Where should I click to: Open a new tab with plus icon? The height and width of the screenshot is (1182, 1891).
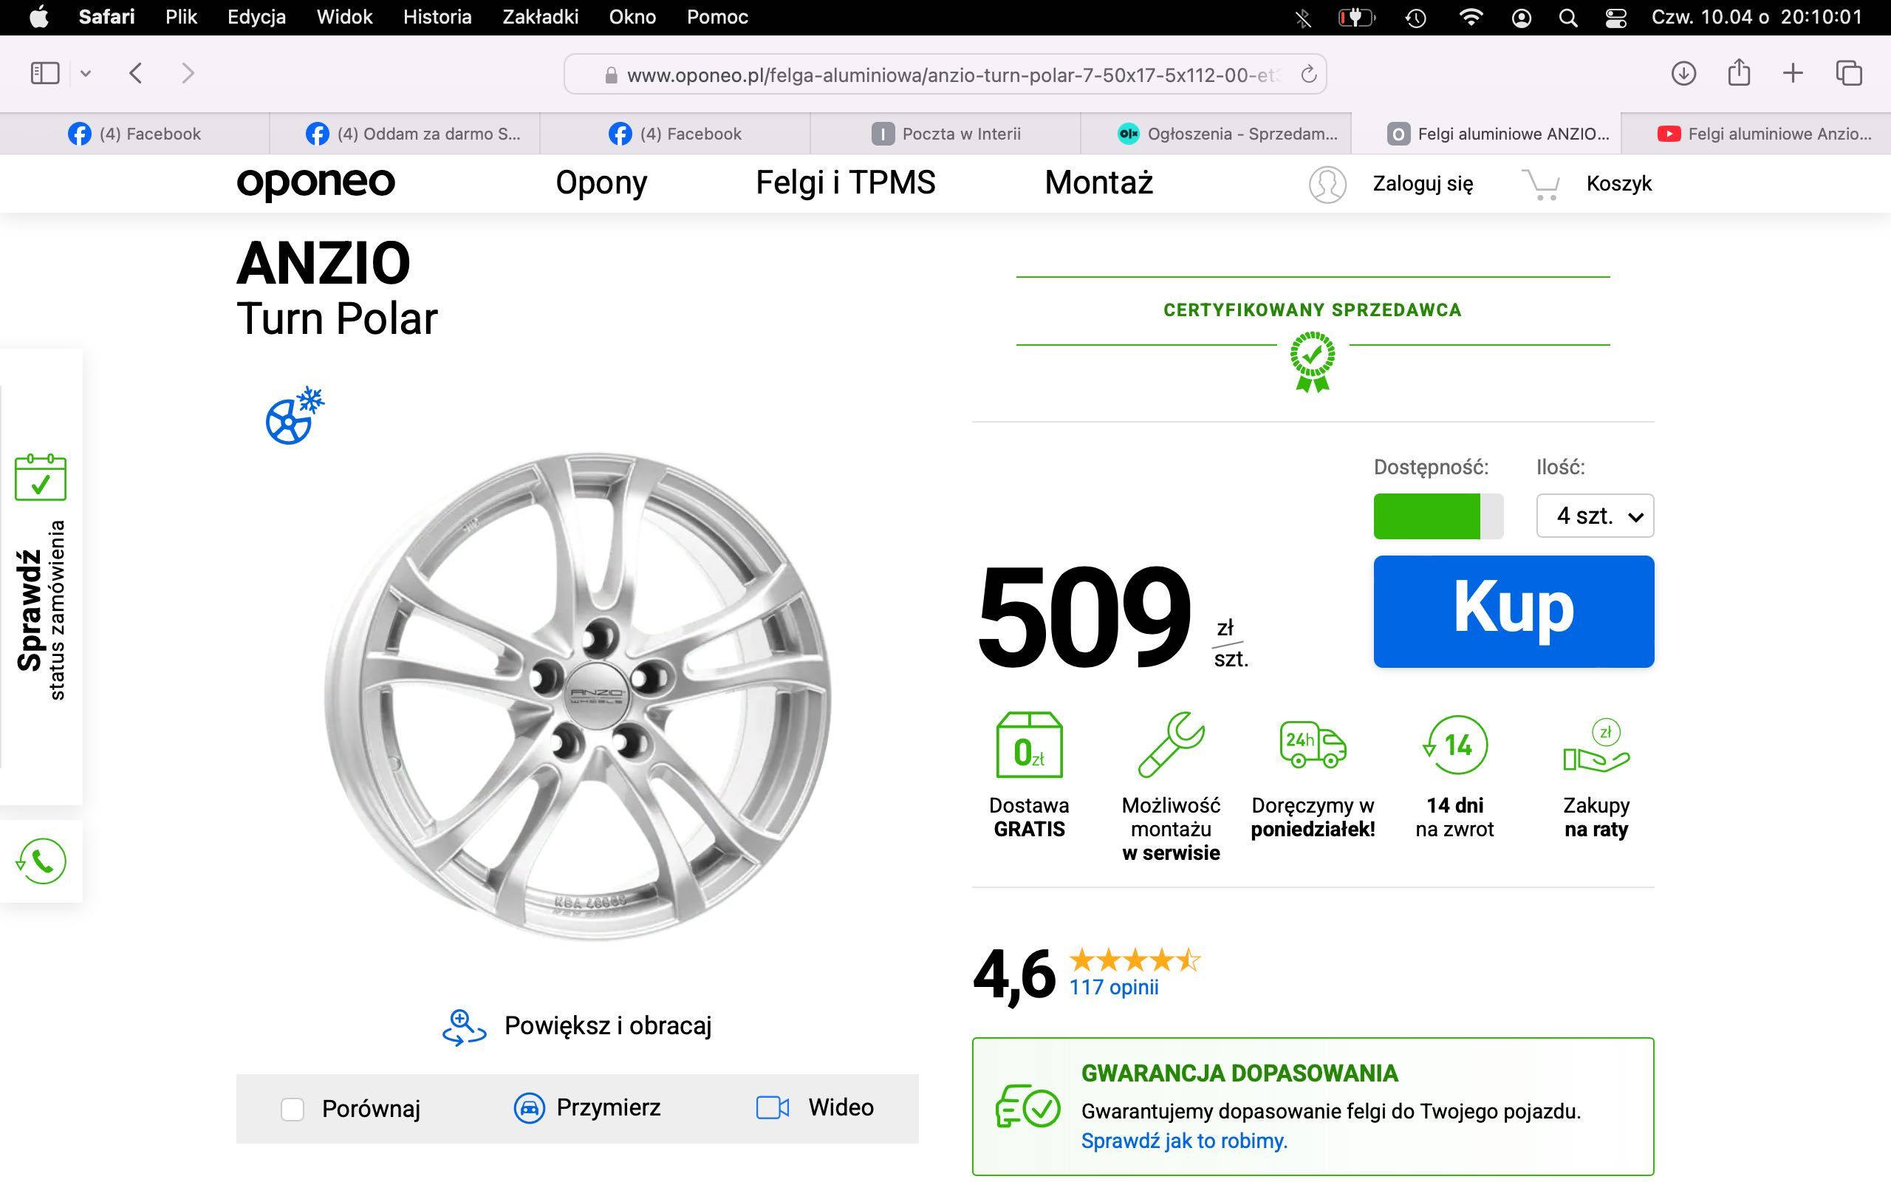pyautogui.click(x=1793, y=73)
